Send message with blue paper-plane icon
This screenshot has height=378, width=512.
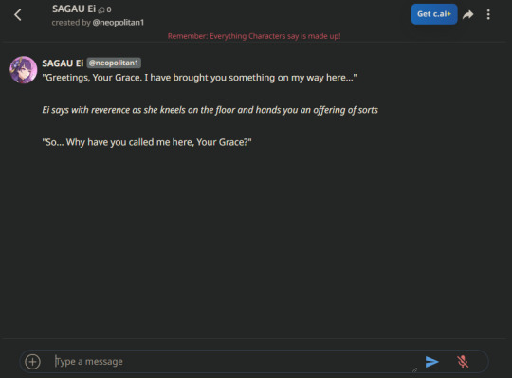(431, 361)
